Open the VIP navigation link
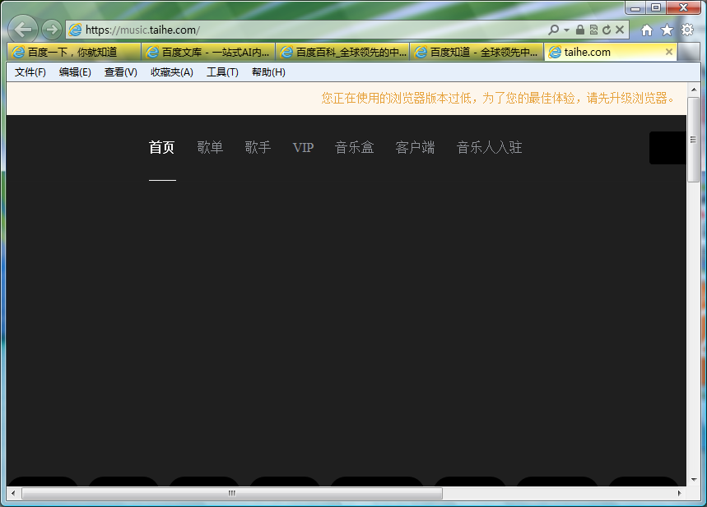Viewport: 707px width, 507px height. point(303,147)
